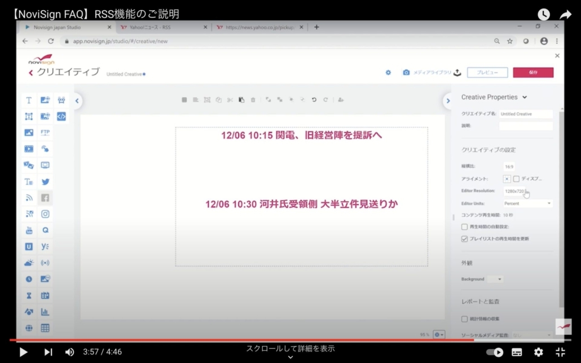Select the Yammer widget icon
Image resolution: width=581 pixels, height=363 pixels.
tap(45, 247)
